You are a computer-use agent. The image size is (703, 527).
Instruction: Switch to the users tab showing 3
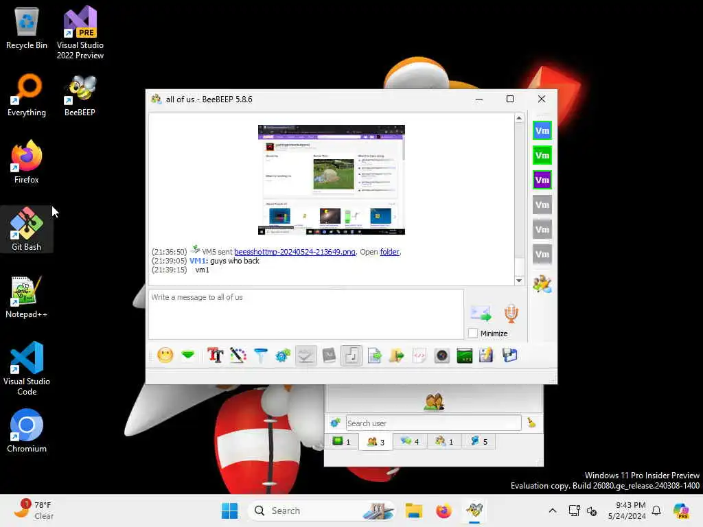pyautogui.click(x=376, y=442)
